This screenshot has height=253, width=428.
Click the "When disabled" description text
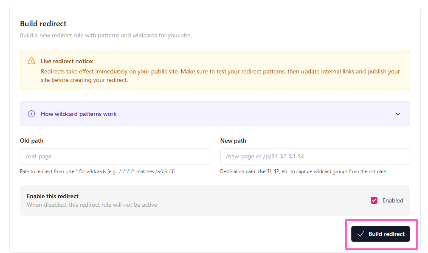[x=92, y=205]
